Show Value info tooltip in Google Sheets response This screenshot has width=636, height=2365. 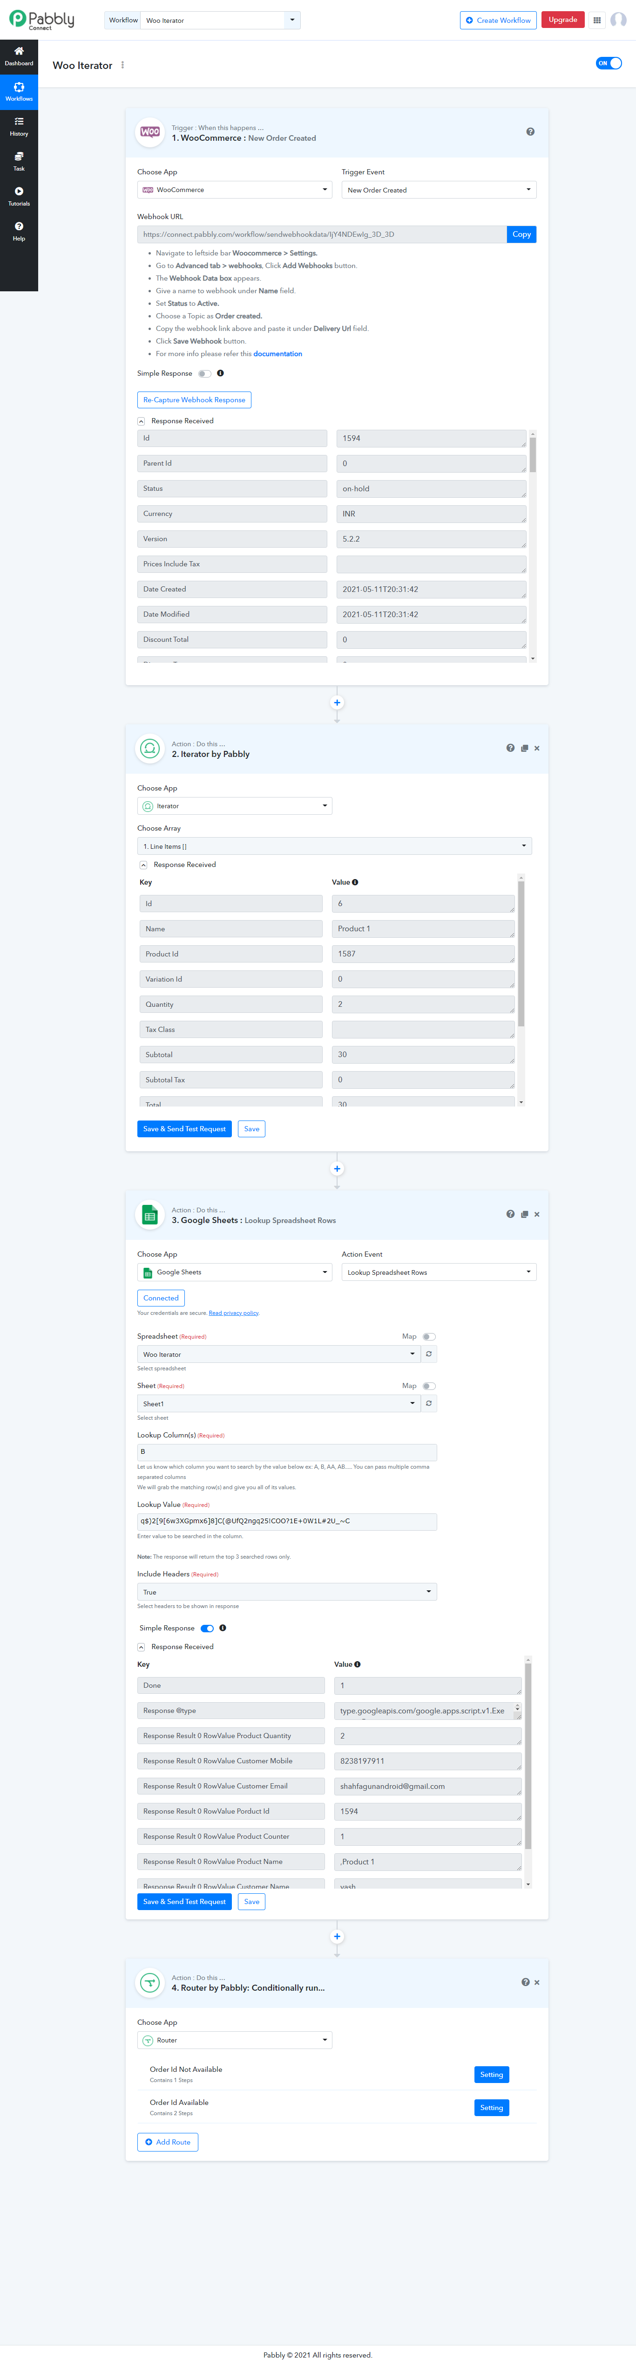[357, 1664]
